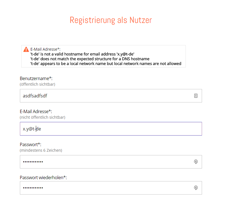Screen dimensions: 232x201
Task: Click the "(öffentlich sichtbar)" hint text
Action: [x=37, y=84]
